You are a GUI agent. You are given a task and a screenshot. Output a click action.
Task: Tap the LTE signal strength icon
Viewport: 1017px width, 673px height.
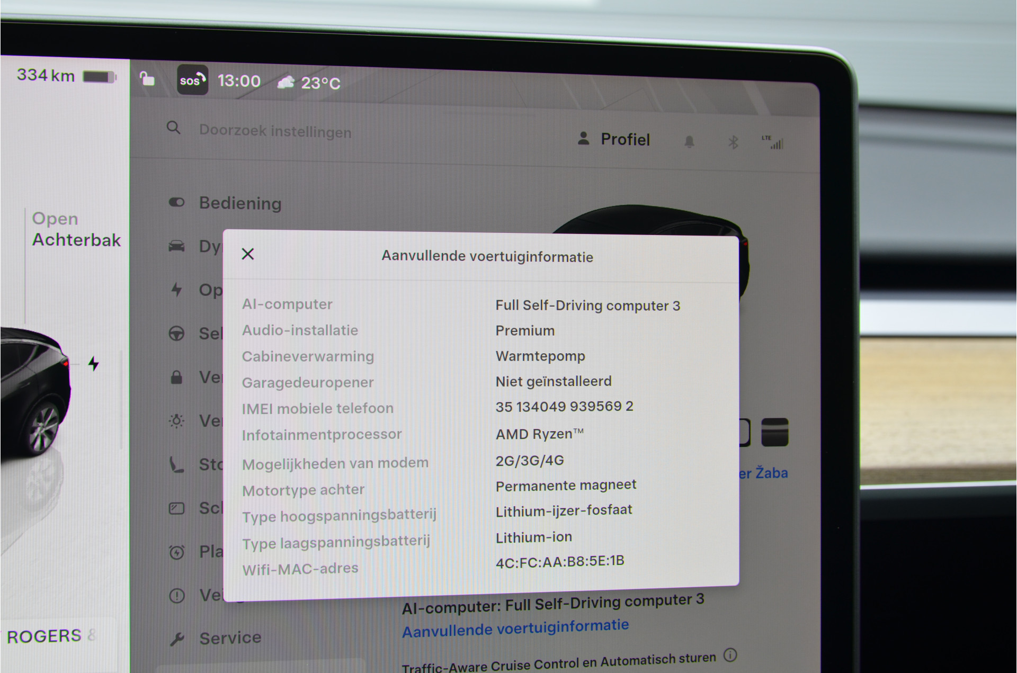click(773, 142)
